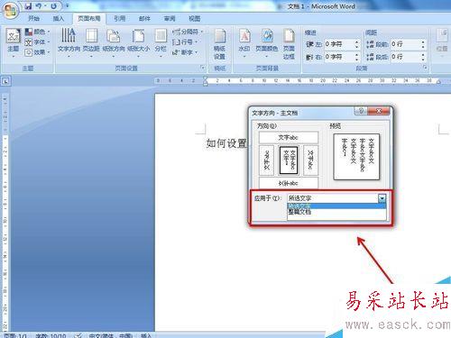Click the right indent 右 value field
Screen dimensions: 451x338
tap(339, 57)
